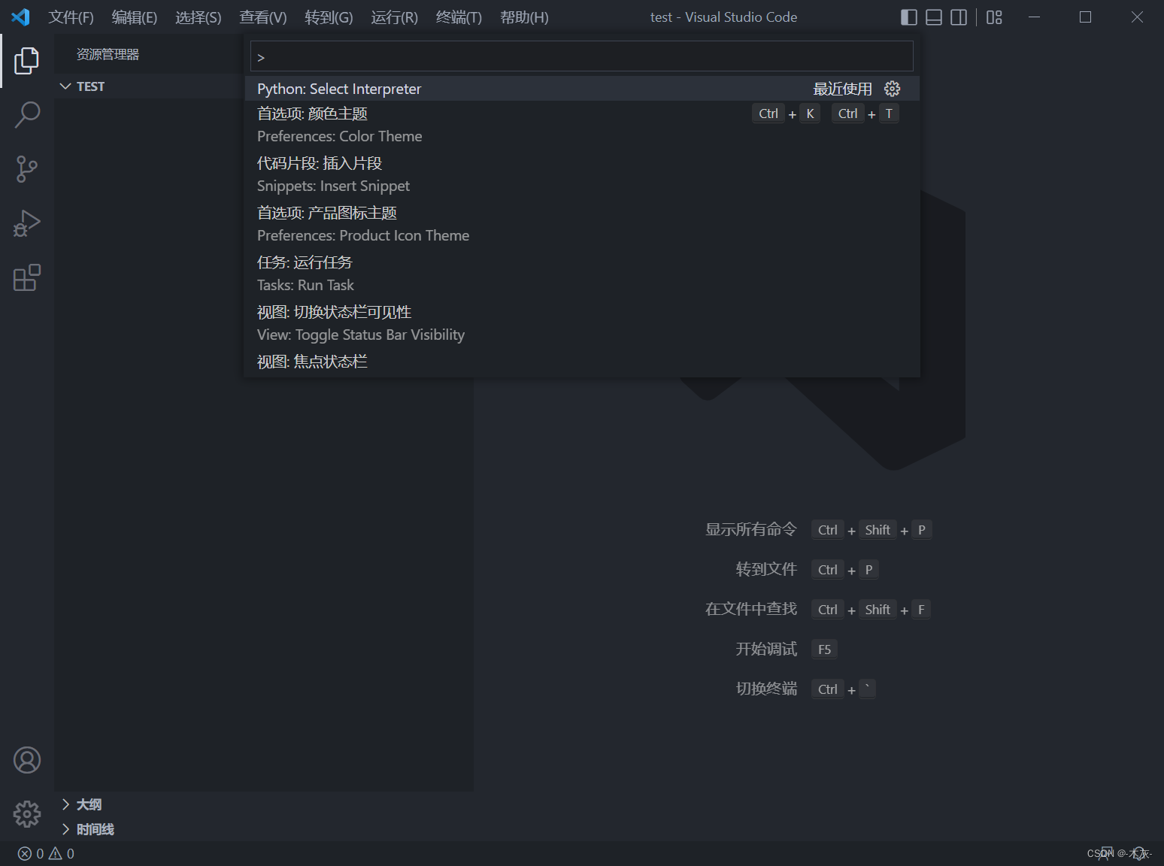Maximize the VS Code window
Viewport: 1164px width, 866px height.
(x=1085, y=17)
